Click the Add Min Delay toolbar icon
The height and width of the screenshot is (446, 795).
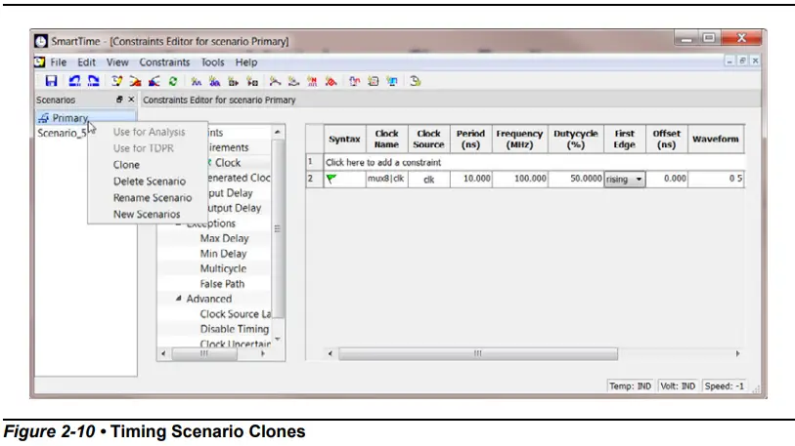(x=293, y=81)
